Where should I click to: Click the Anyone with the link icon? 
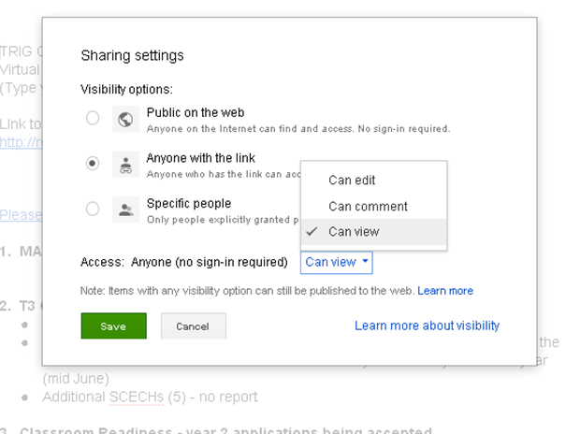click(125, 164)
